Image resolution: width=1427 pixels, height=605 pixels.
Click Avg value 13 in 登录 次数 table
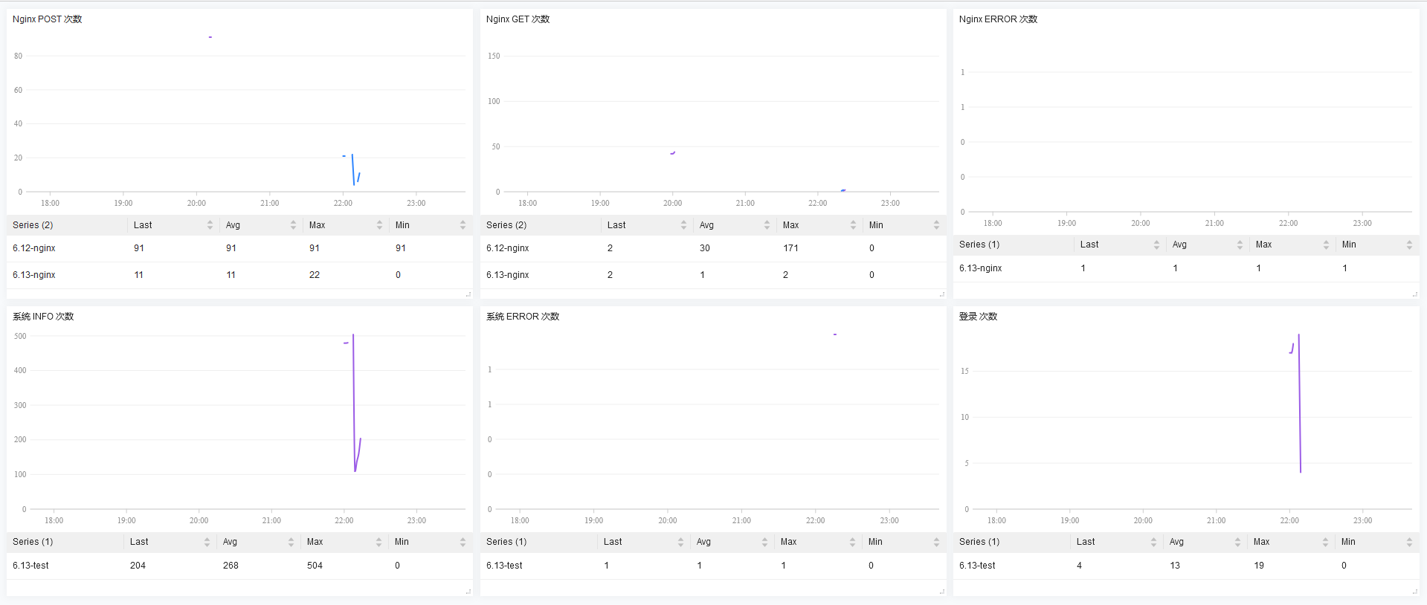1175,566
